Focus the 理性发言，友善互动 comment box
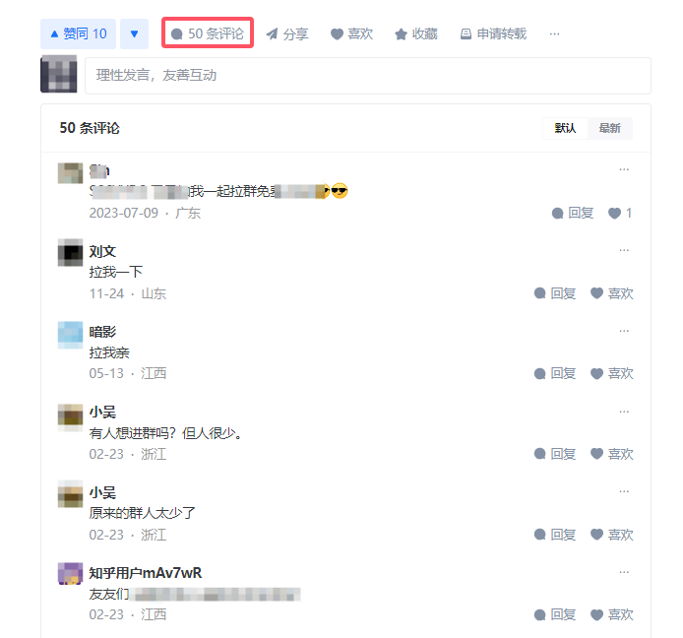 (368, 76)
